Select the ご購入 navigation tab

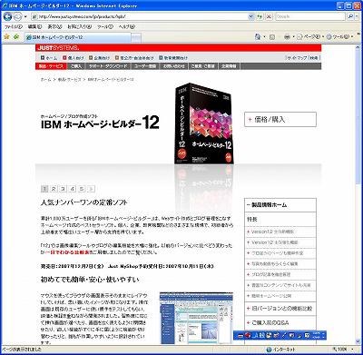click(x=76, y=66)
